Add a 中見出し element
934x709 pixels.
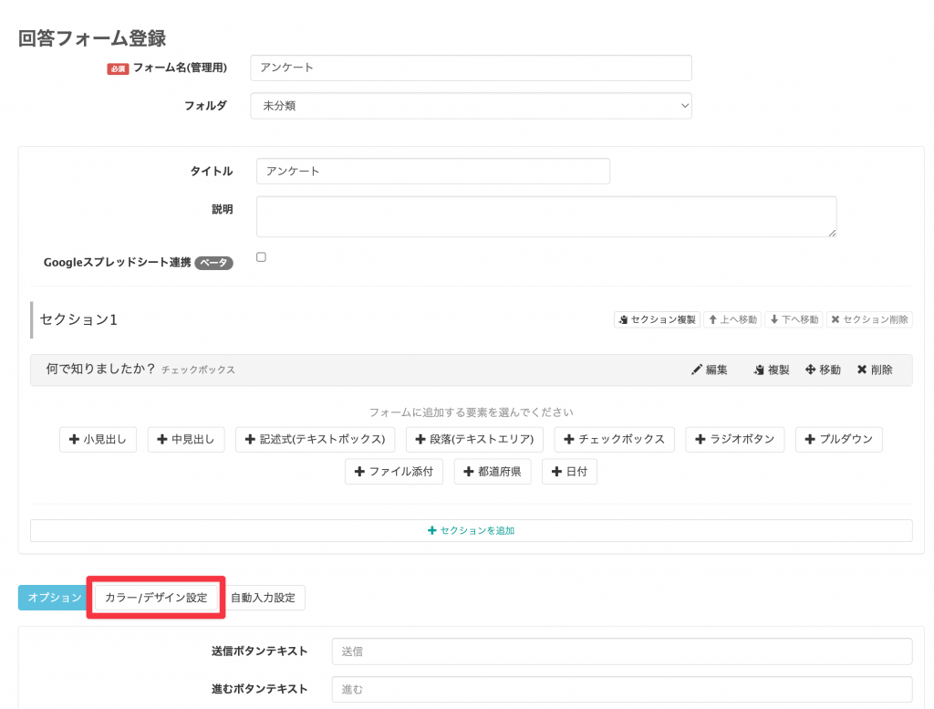[x=186, y=439]
